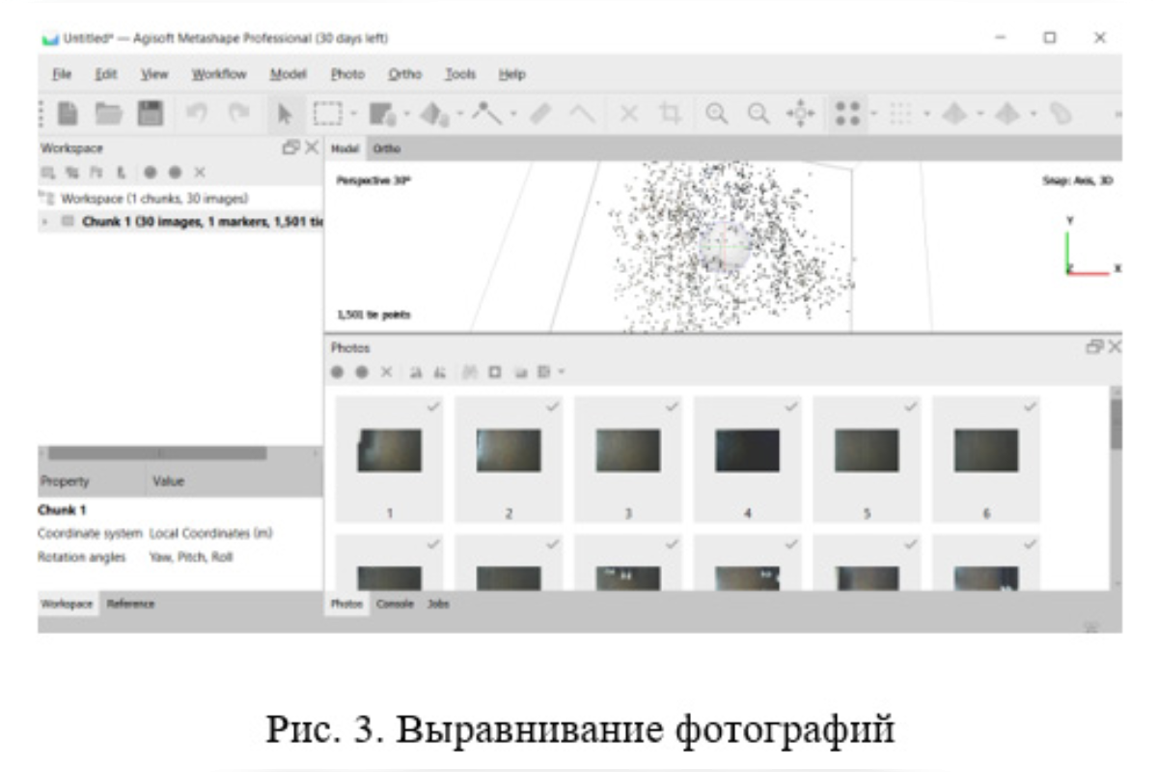Screen dimensions: 1158x772
Task: Click the Workspace pane horizontal scrollbar
Action: (159, 453)
